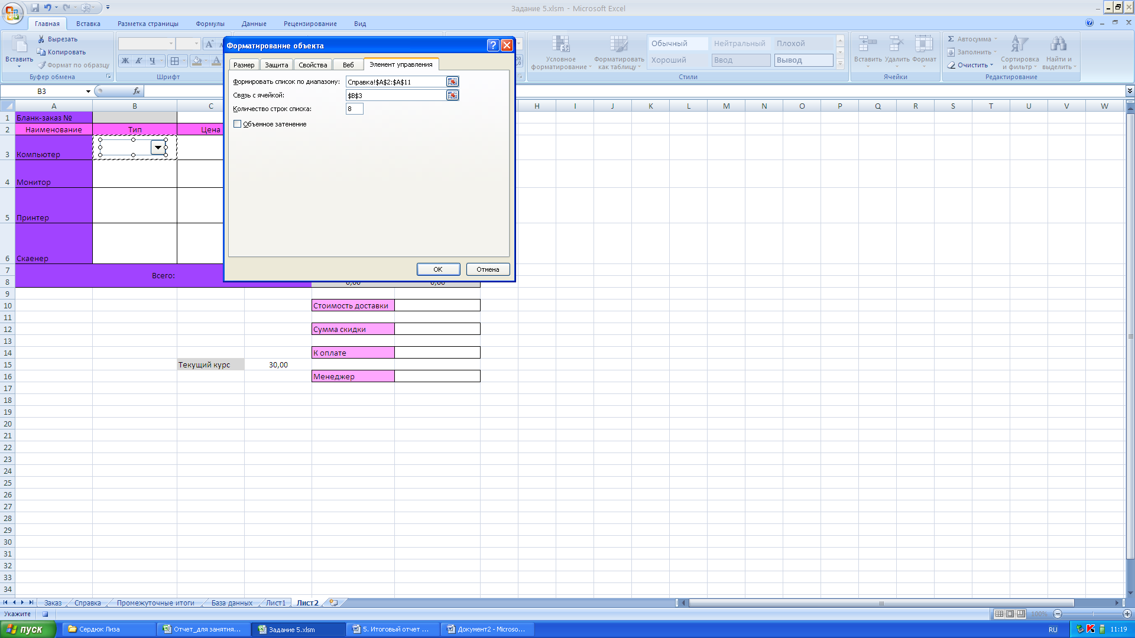Click the dialog help question mark icon
This screenshot has height=638, width=1135.
(493, 45)
